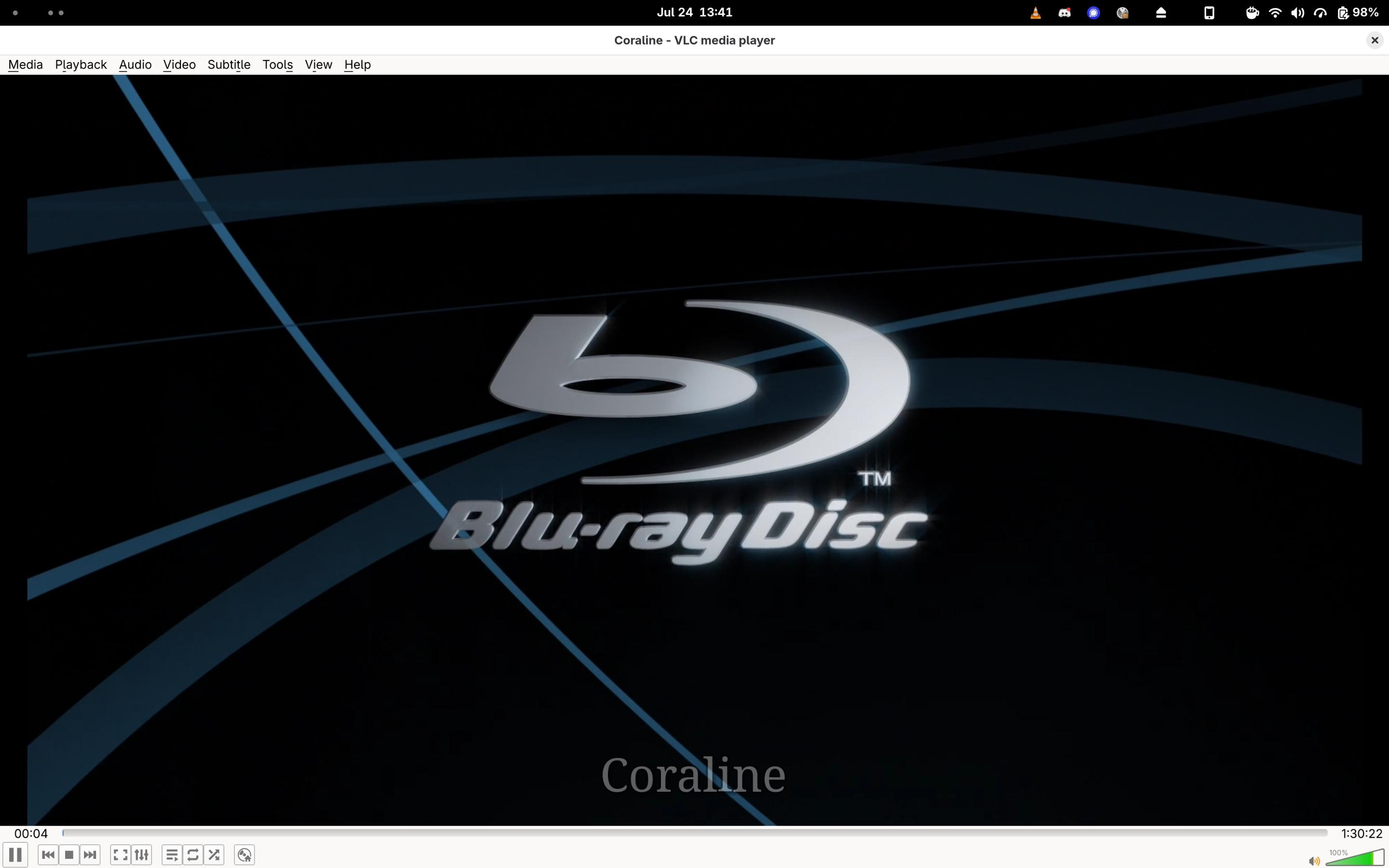Mute audio using VLC speaker icon

(1314, 861)
